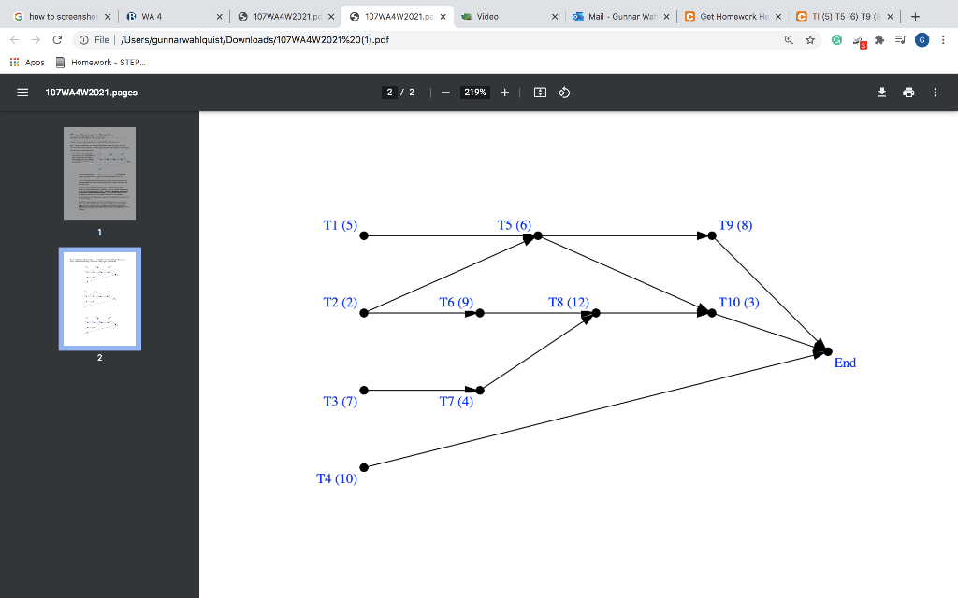Rotate the PDF counterclockwise

pyautogui.click(x=564, y=93)
